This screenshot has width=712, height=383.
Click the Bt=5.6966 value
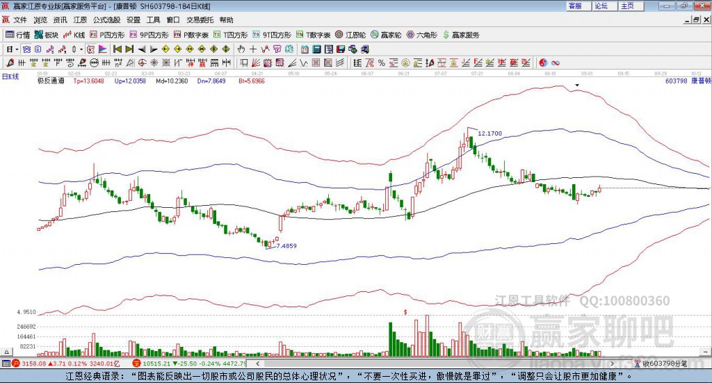(x=252, y=81)
